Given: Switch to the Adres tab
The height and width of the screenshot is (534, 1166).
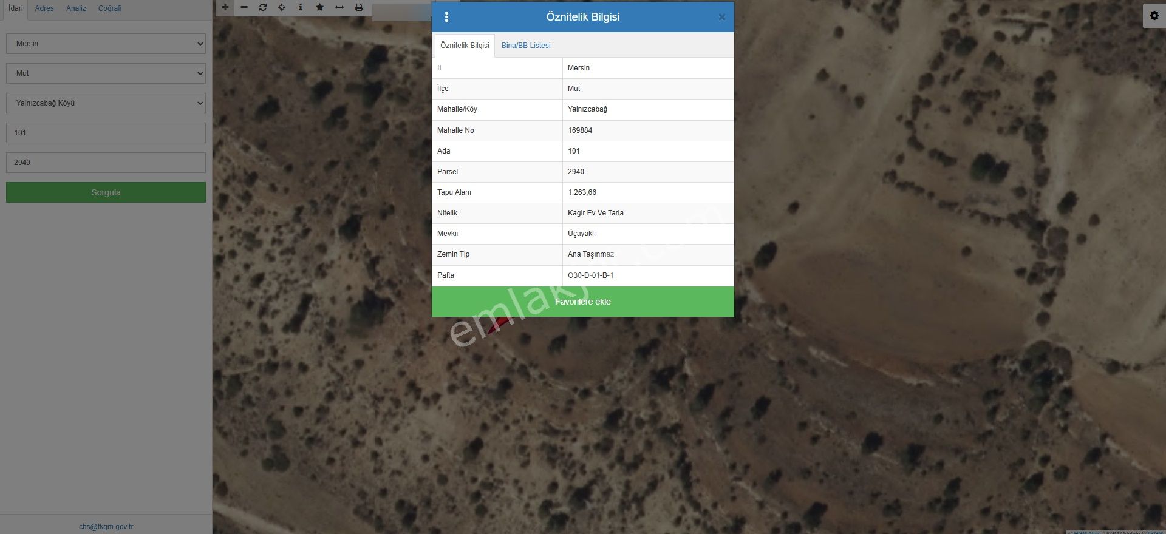Looking at the screenshot, I should click(x=44, y=8).
